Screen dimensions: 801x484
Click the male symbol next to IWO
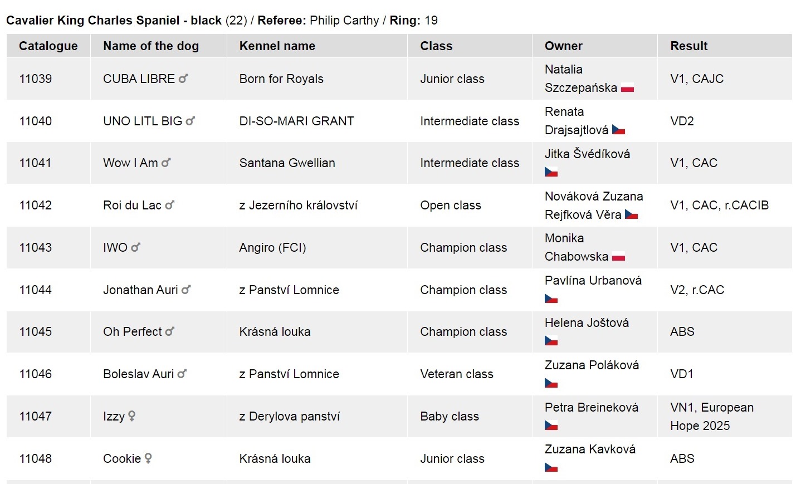tap(136, 247)
